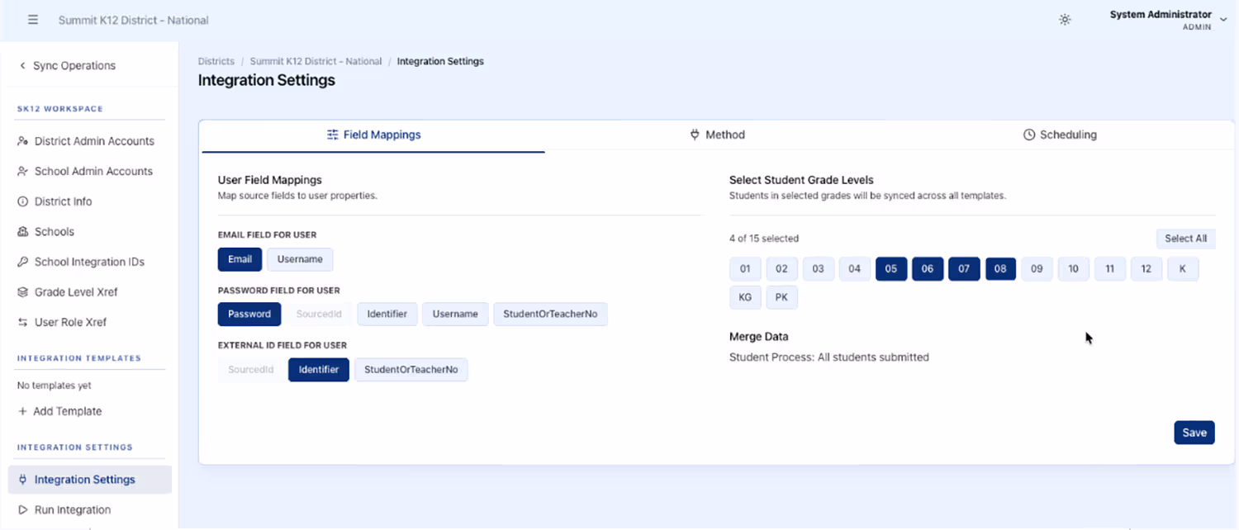Click the Scheduling tab clock icon
Image resolution: width=1239 pixels, height=530 pixels.
(1029, 135)
